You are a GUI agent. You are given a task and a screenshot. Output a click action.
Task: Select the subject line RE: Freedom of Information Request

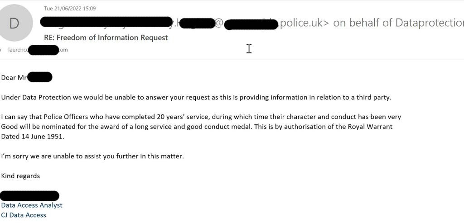pyautogui.click(x=106, y=38)
